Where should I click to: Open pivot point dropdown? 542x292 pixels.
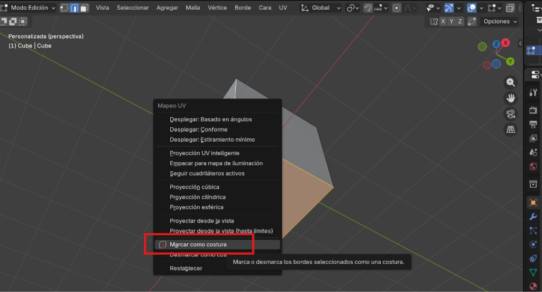click(353, 8)
